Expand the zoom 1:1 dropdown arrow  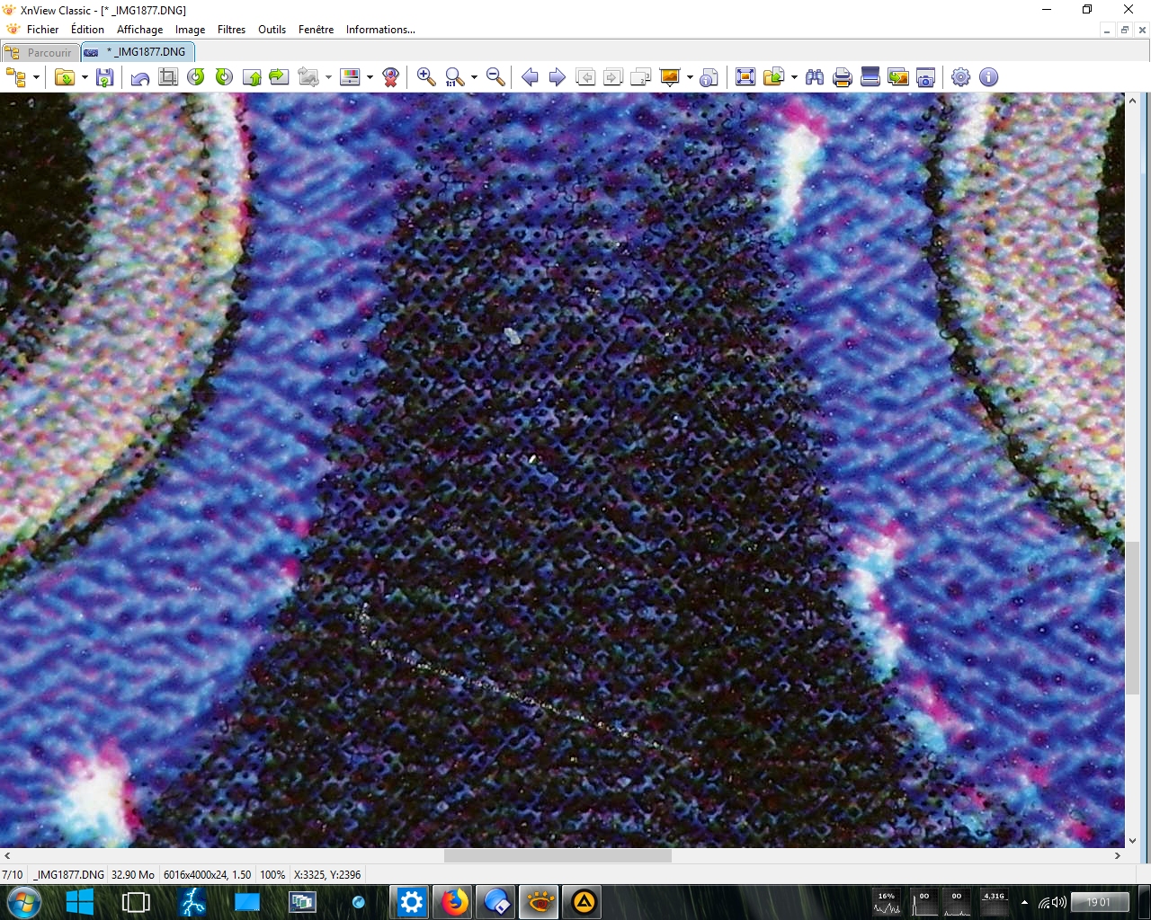click(474, 77)
